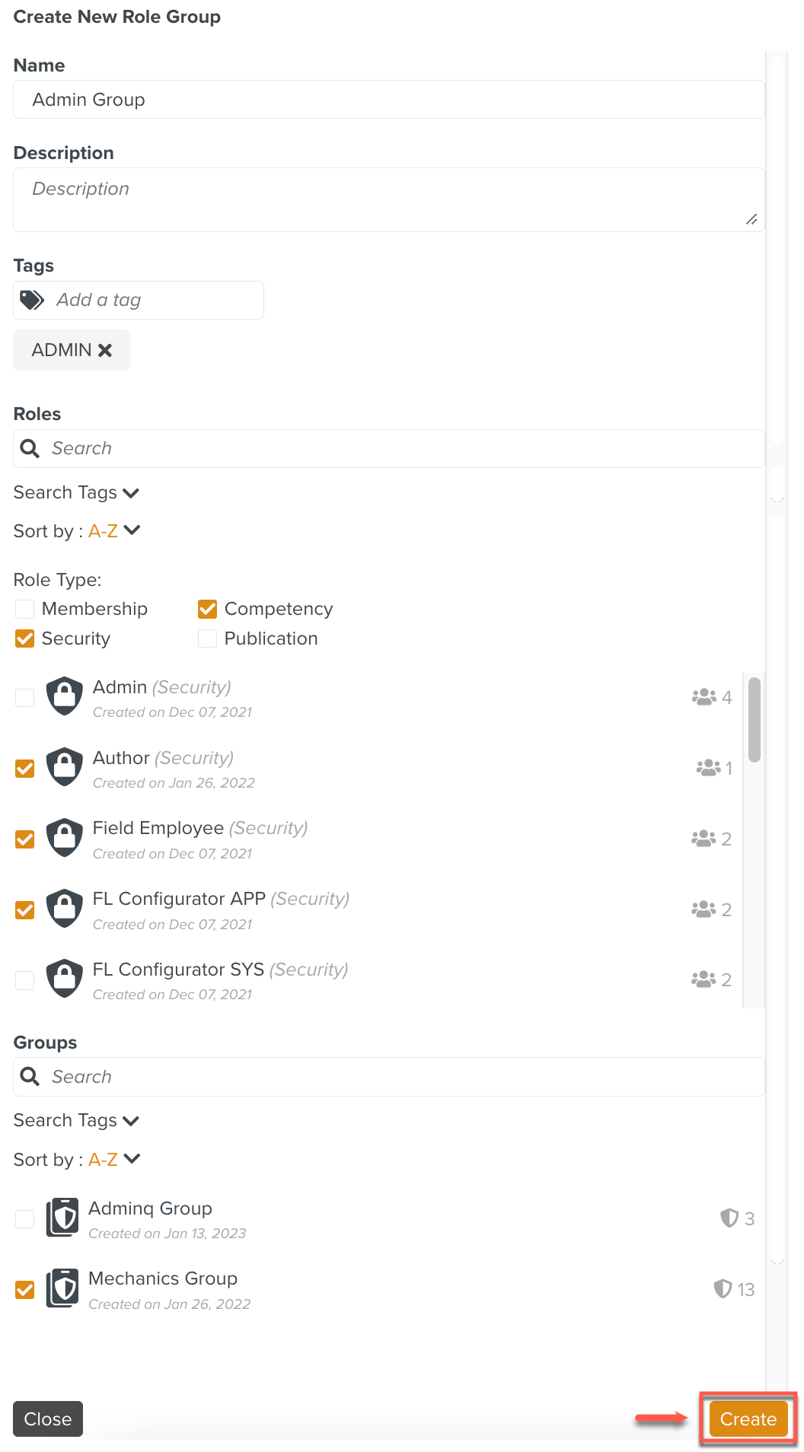Click the roles list scrollbar thumb
Screen dimensions: 804x1452
tap(755, 719)
